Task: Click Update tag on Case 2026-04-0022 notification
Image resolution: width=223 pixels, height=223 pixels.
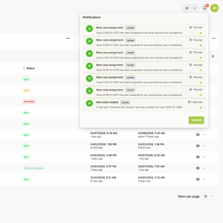Action: click(x=130, y=28)
